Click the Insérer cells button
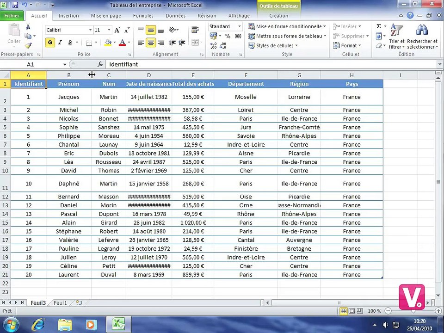 click(347, 26)
